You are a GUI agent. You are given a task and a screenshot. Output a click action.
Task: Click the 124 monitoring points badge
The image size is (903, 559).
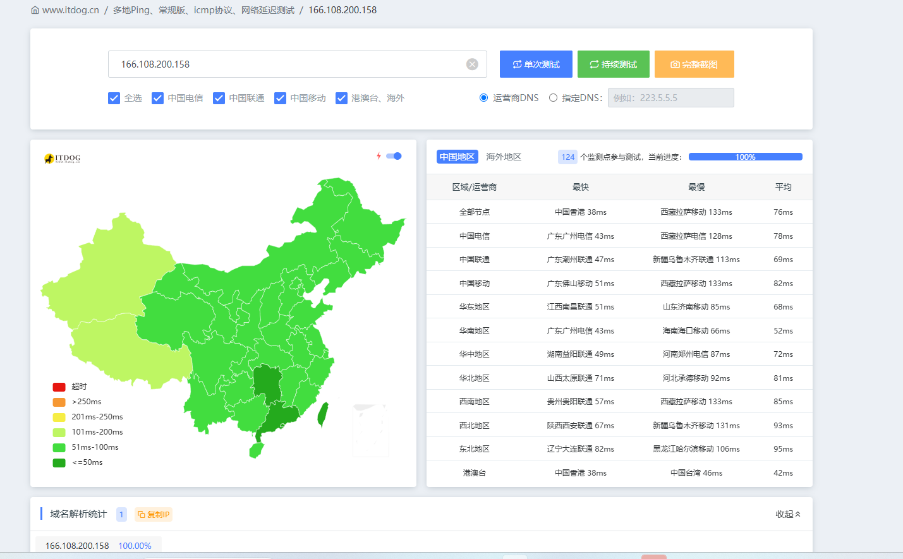[568, 157]
